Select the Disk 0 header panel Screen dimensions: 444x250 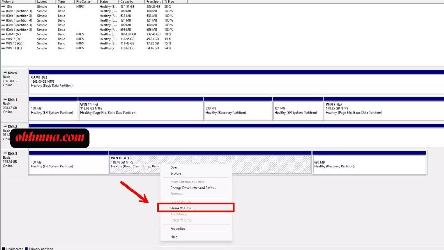pos(14,82)
